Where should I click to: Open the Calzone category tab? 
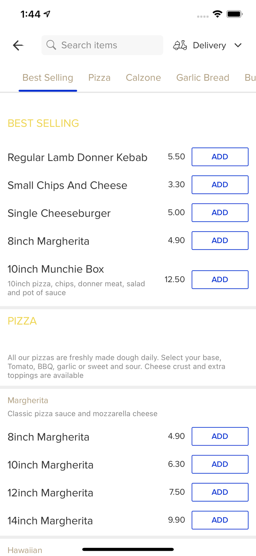point(143,77)
